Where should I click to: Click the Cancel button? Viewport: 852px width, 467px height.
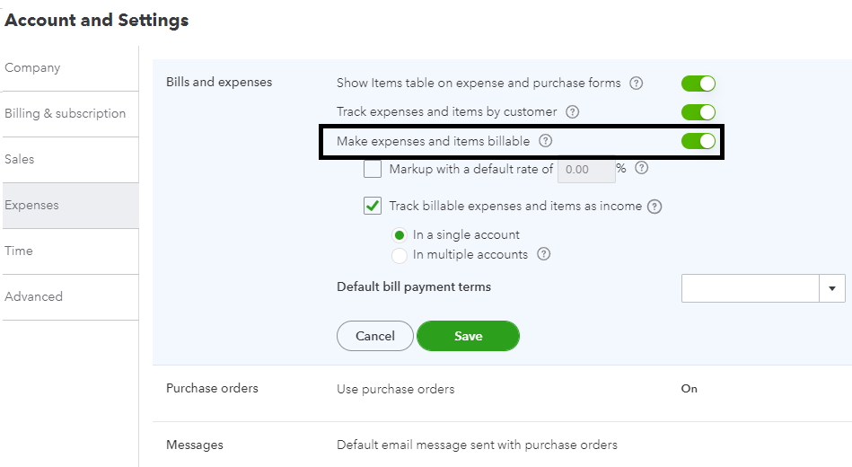[x=375, y=336]
